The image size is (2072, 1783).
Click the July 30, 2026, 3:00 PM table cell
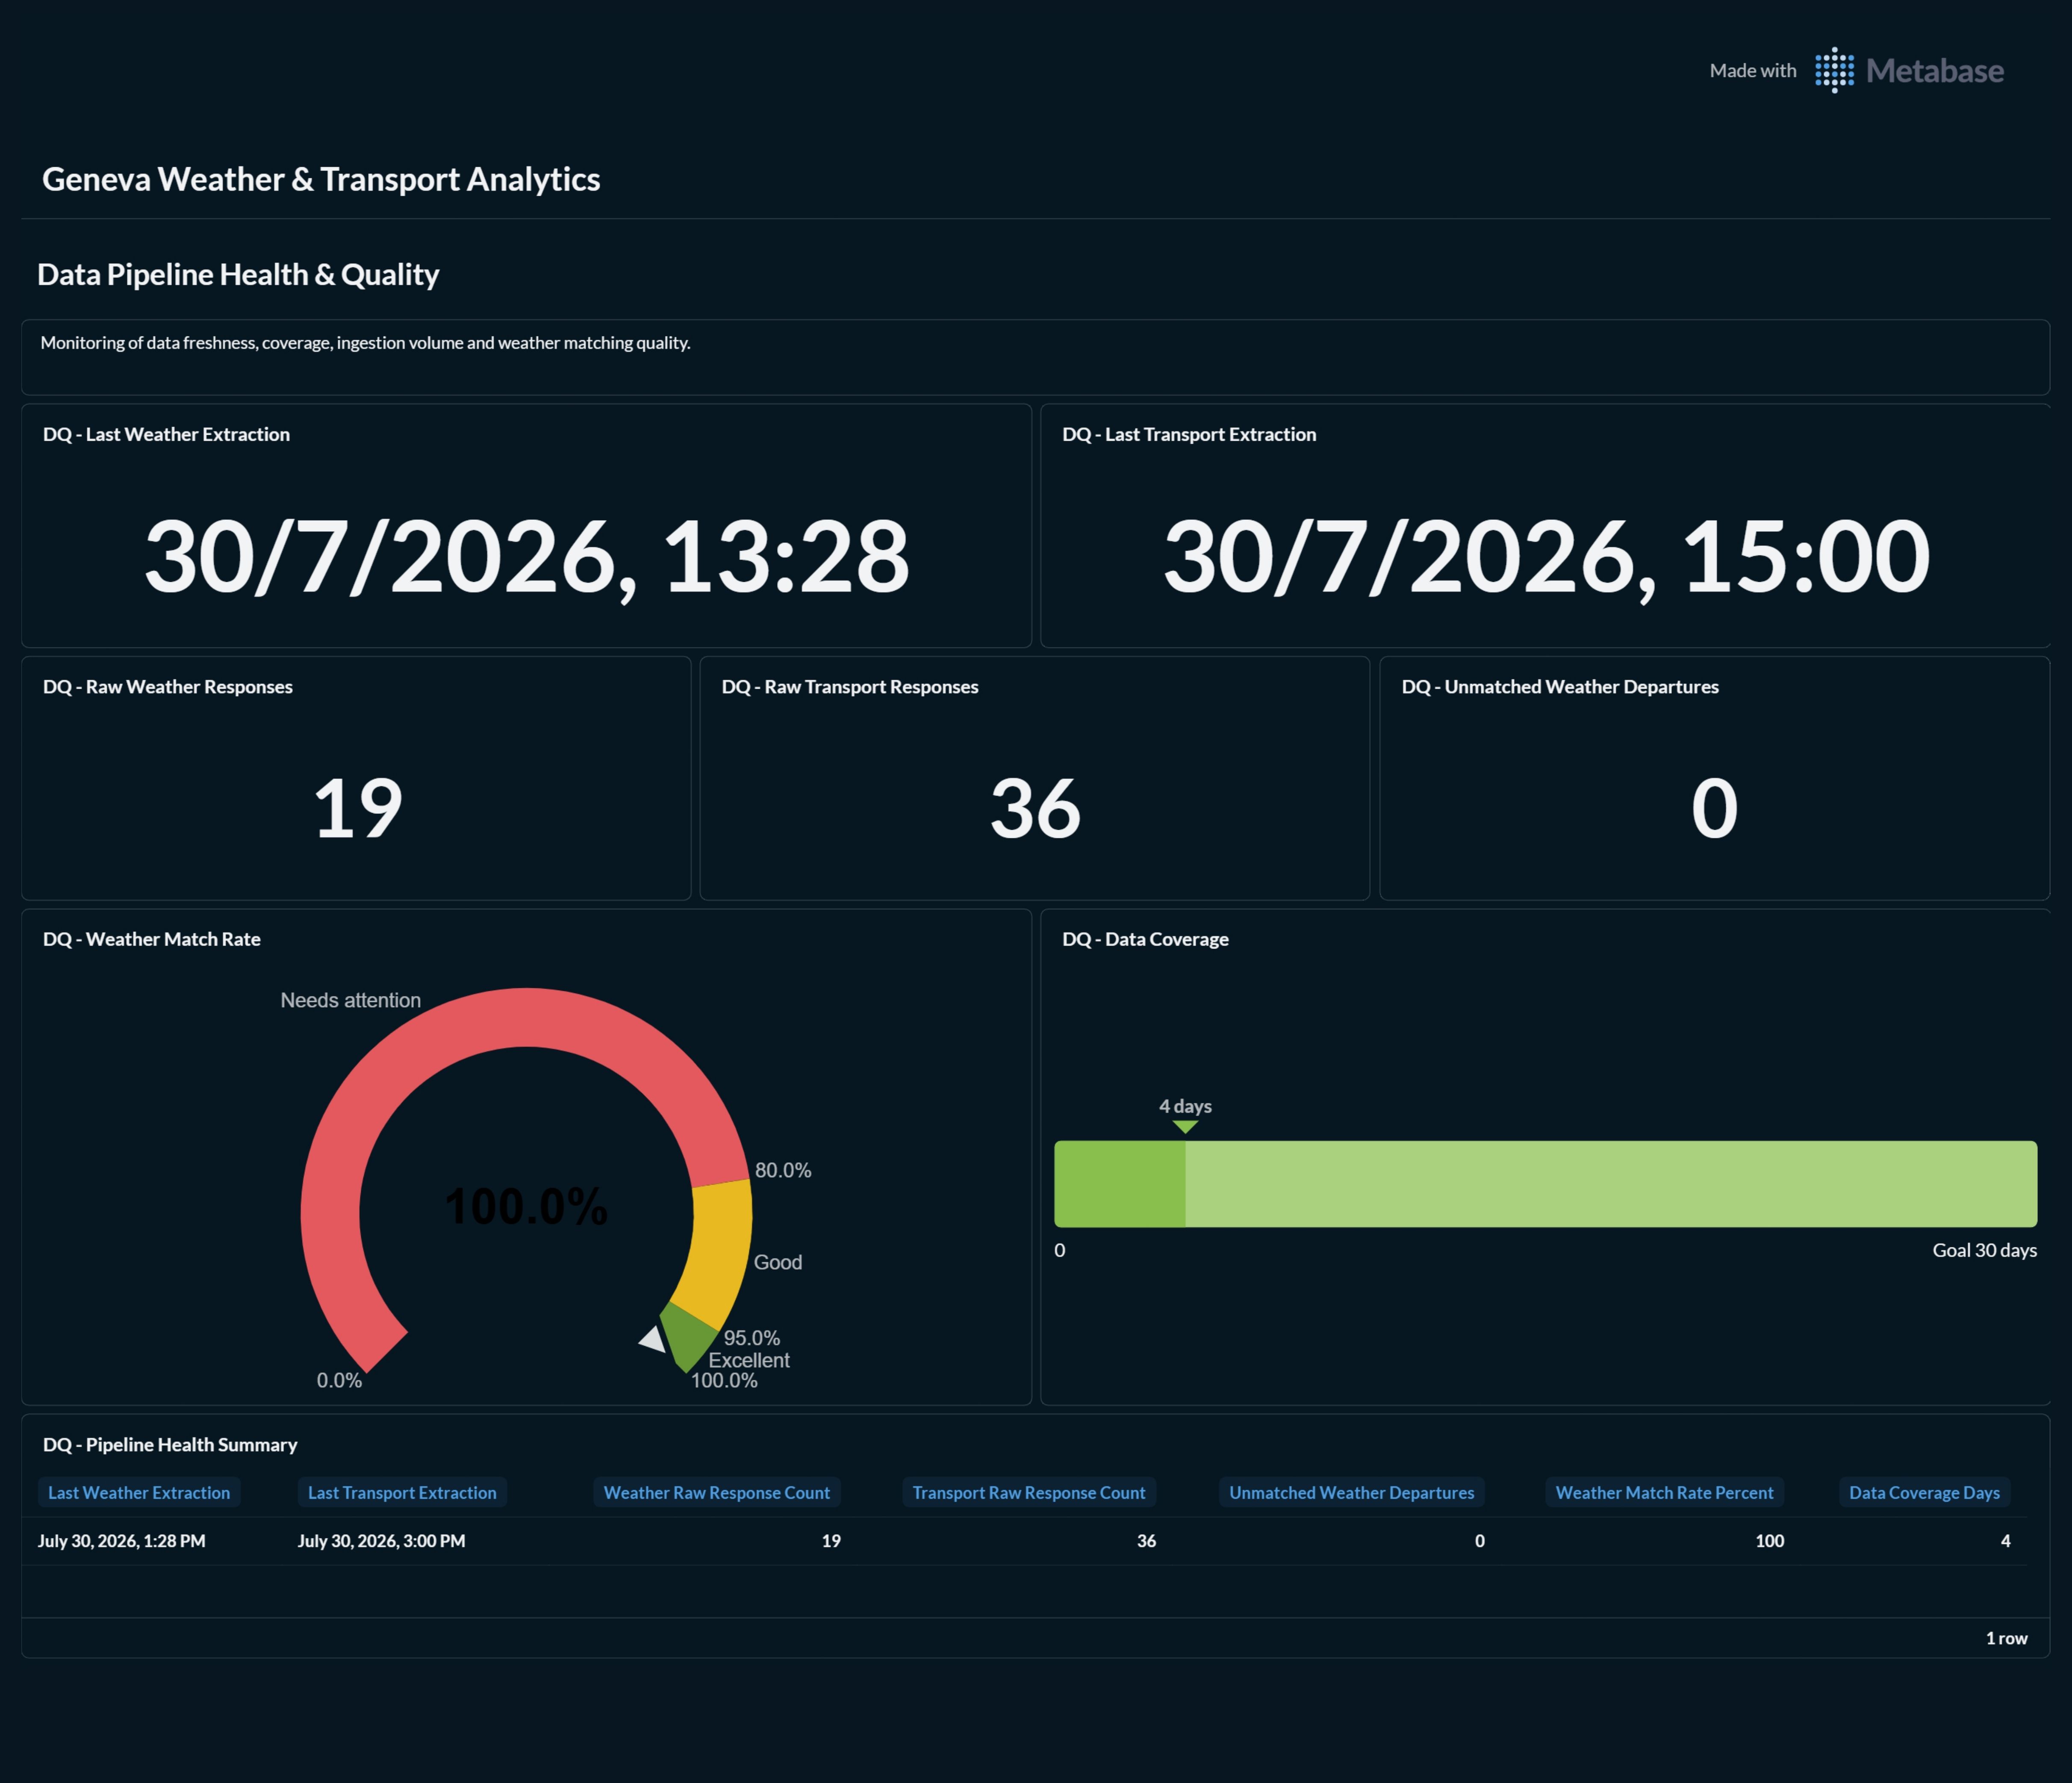point(381,1541)
